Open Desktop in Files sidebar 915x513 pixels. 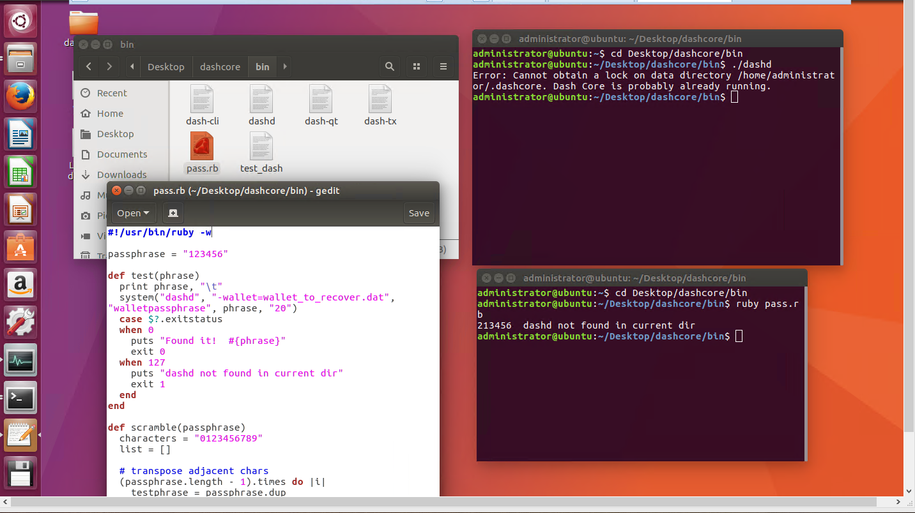point(115,134)
